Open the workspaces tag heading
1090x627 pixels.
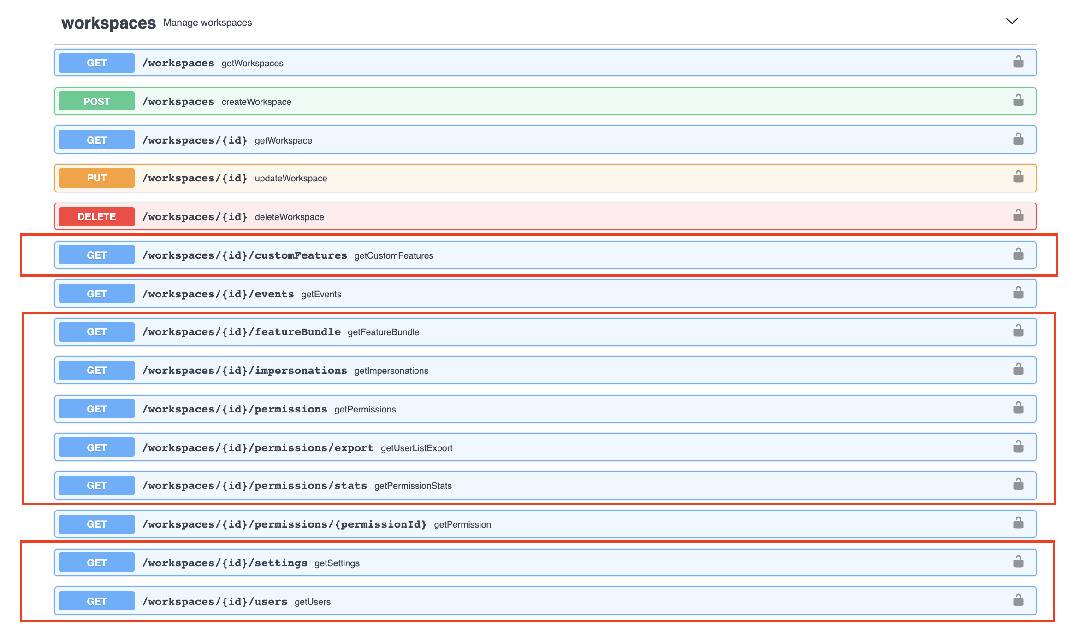click(109, 23)
